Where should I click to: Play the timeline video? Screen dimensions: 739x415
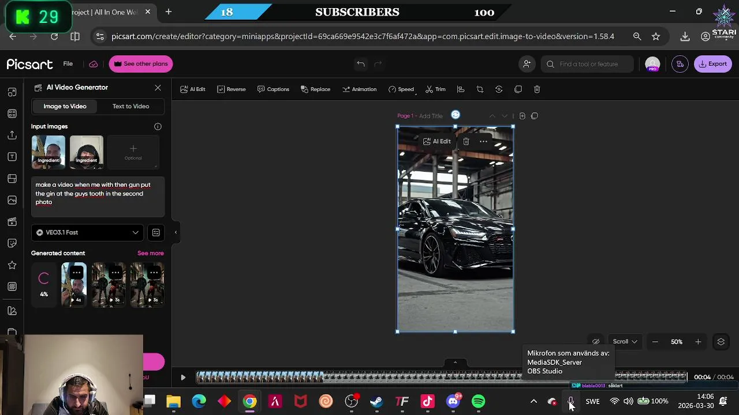183,378
